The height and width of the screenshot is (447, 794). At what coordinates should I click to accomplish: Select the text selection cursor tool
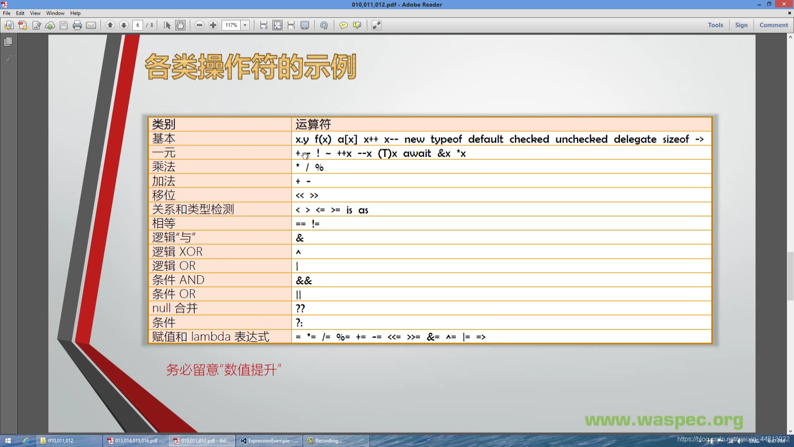pos(167,25)
